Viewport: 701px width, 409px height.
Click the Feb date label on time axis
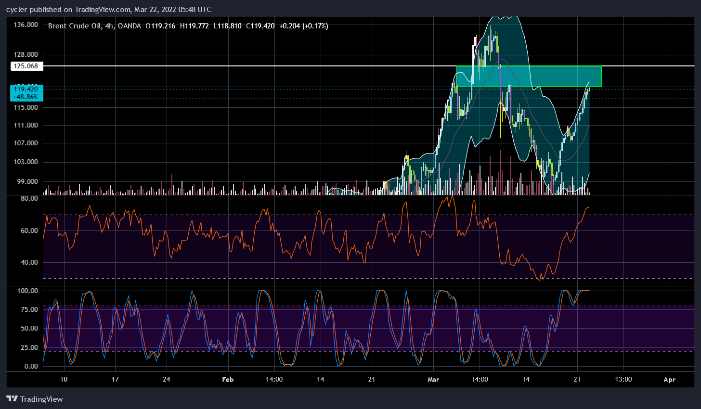point(228,380)
